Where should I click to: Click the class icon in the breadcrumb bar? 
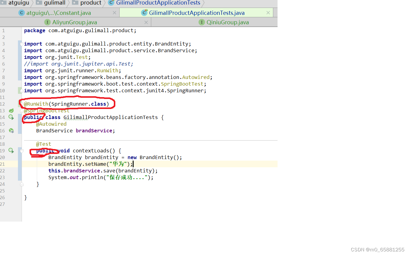pos(111,3)
